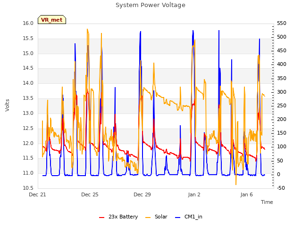The width and height of the screenshot is (302, 226).
Task: Click the 11.0 left axis value
Action: coord(28,173)
